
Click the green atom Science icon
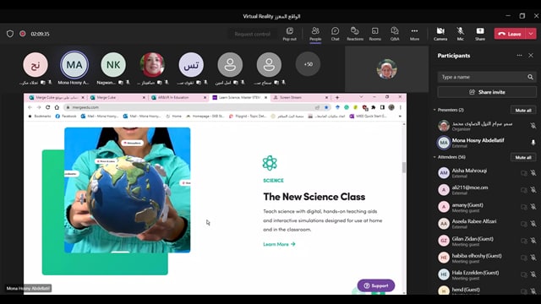tap(270, 163)
